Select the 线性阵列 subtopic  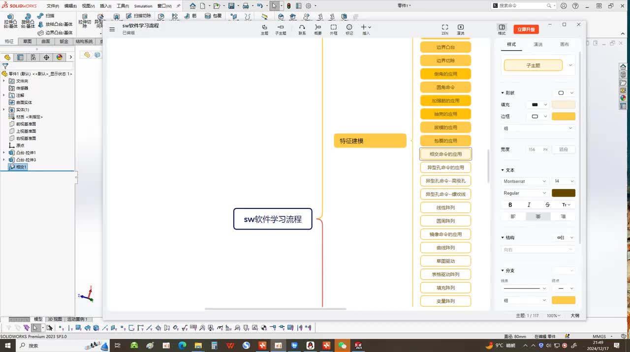tap(445, 207)
